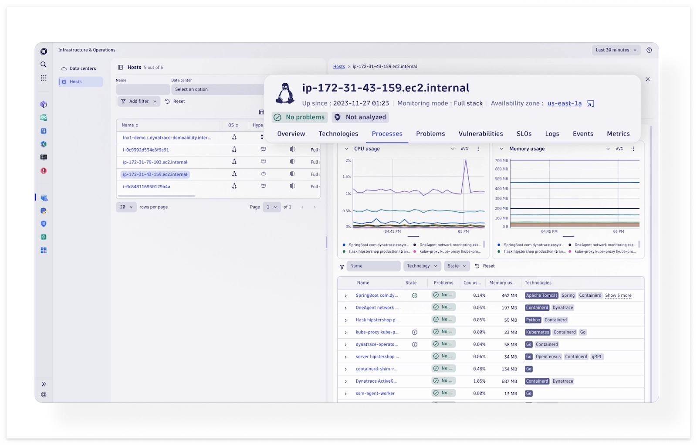Go to previous page arrow in hosts table
697x445 pixels.
pyautogui.click(x=302, y=207)
